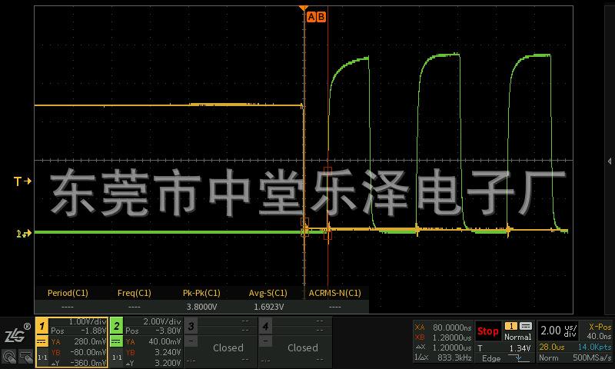Click channel 1 DC coupling icon
The height and width of the screenshot is (369, 615).
(42, 341)
